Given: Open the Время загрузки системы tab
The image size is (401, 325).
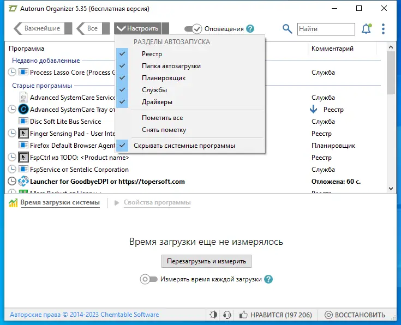Looking at the screenshot, I should [x=60, y=202].
